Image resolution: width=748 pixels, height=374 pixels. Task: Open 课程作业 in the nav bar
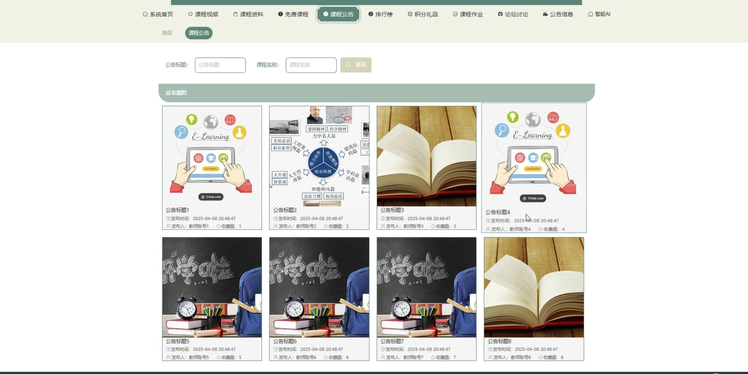pyautogui.click(x=467, y=14)
